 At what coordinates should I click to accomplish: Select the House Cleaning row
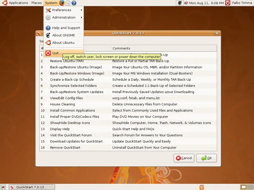[x=128, y=104]
